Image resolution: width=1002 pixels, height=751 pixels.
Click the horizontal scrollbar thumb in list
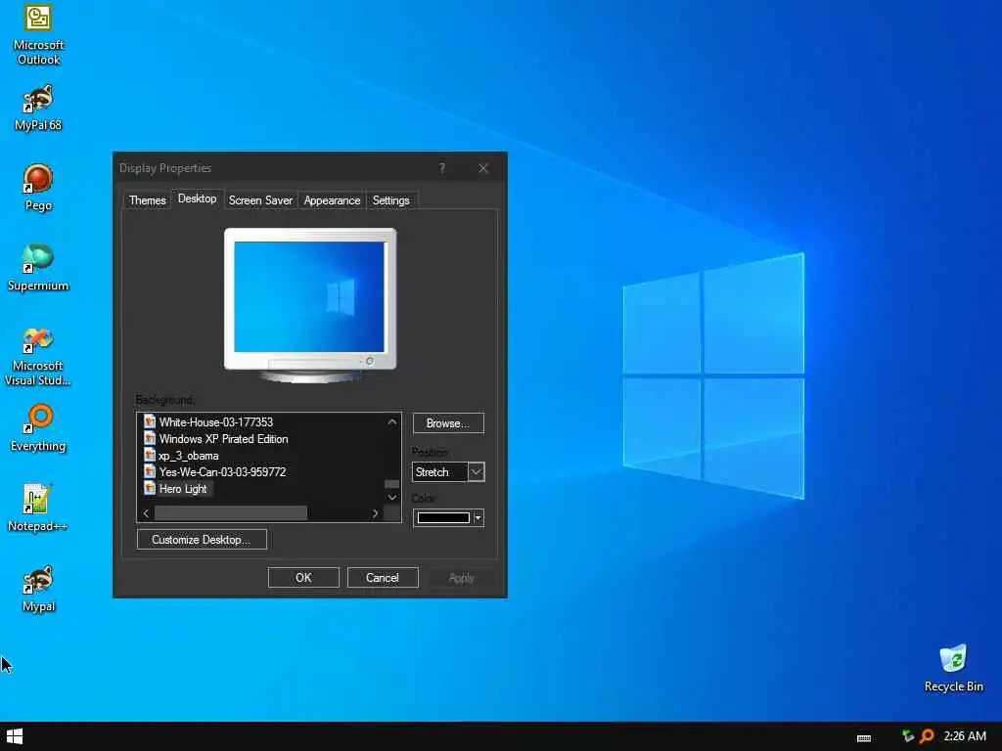(x=231, y=513)
